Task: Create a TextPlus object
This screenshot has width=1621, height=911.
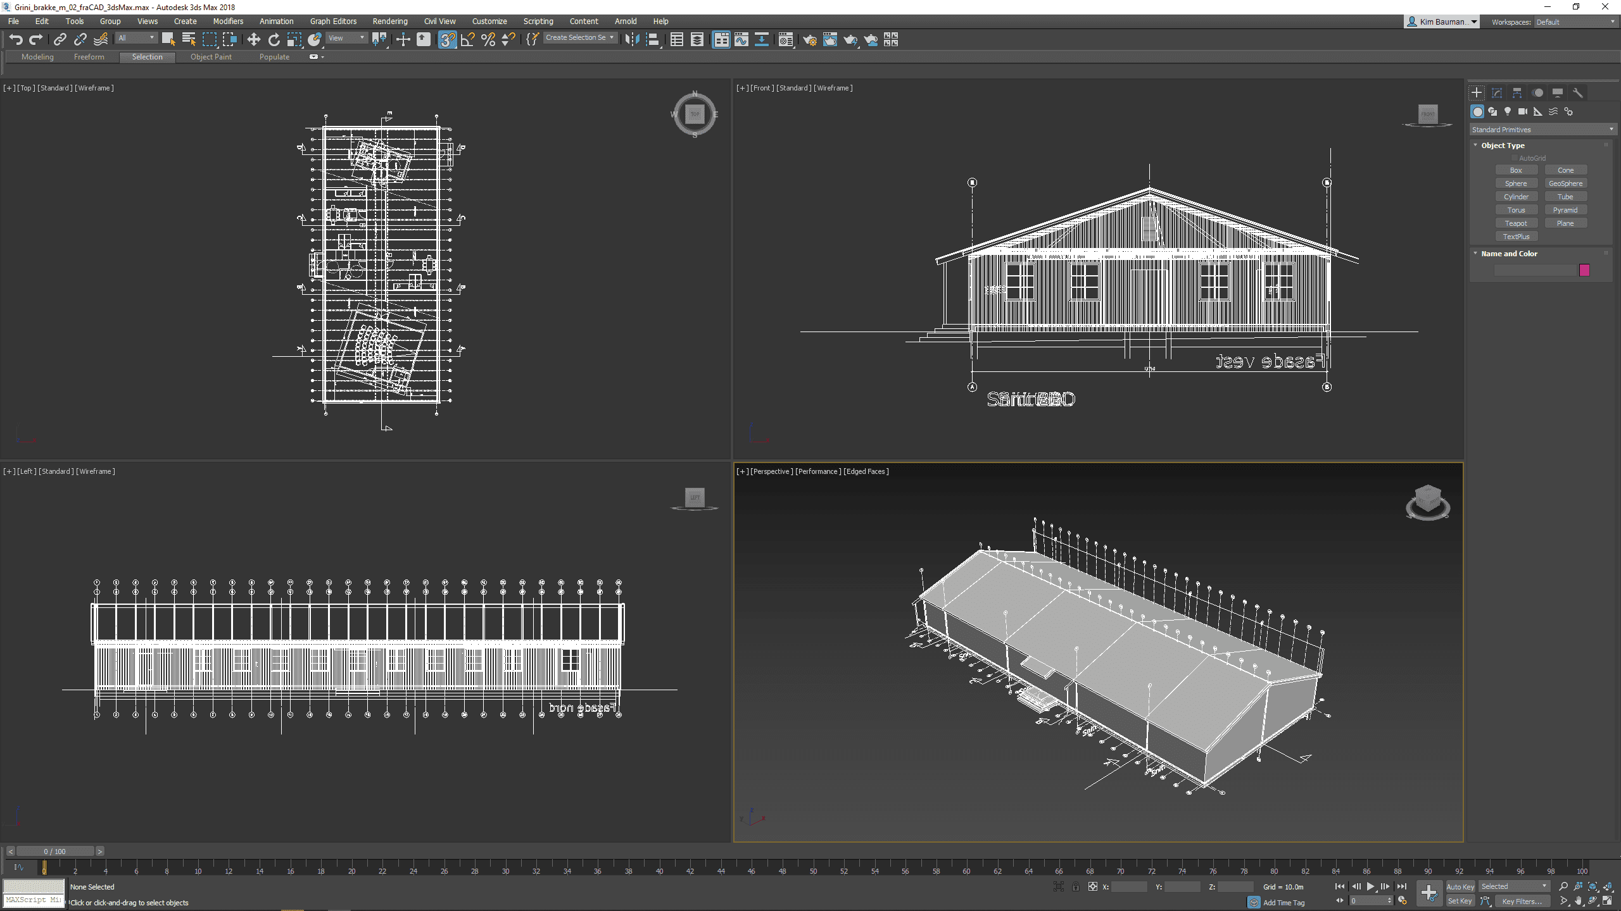Action: (1516, 237)
